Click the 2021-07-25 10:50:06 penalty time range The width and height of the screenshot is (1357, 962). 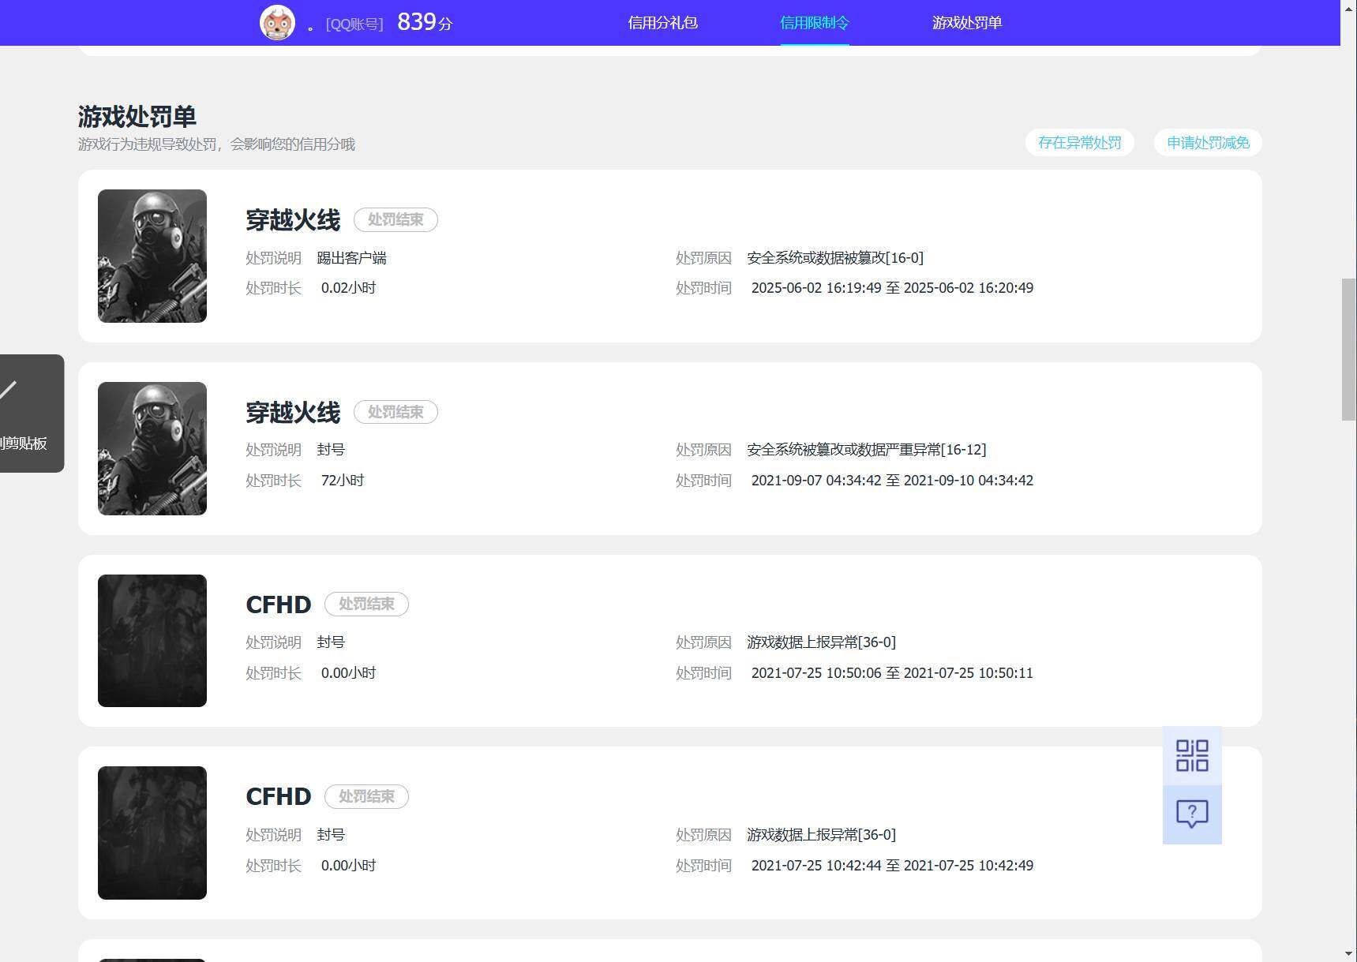tap(892, 673)
